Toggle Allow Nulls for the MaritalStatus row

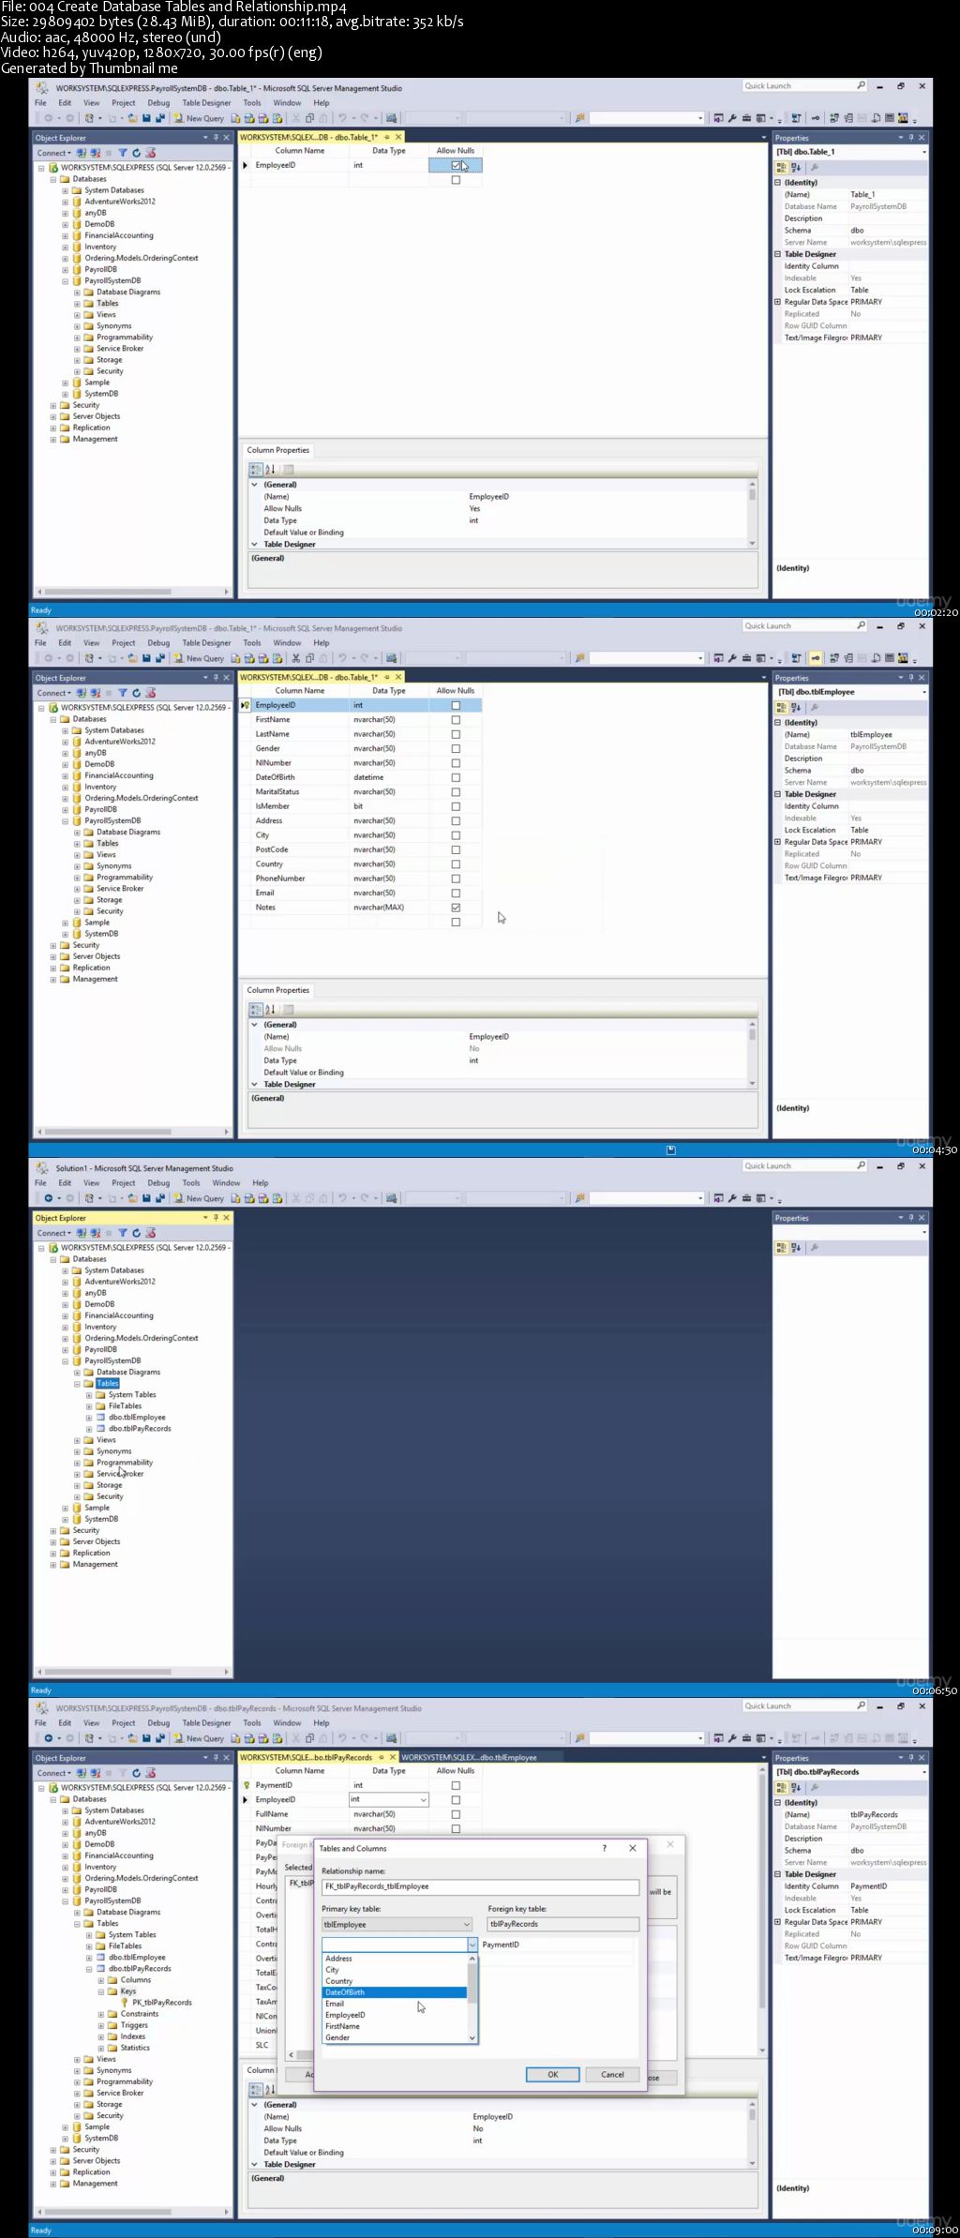tap(456, 792)
